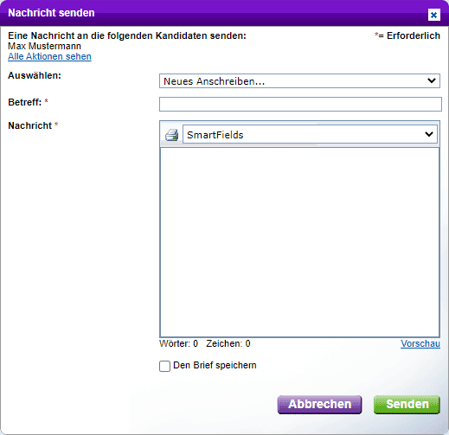Click inside the Nachricht message body area

(x=299, y=242)
